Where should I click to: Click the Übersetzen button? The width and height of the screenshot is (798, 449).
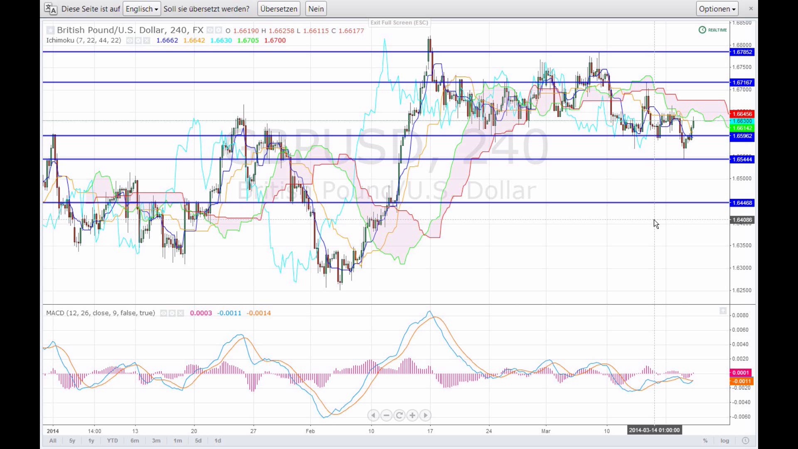(x=278, y=9)
